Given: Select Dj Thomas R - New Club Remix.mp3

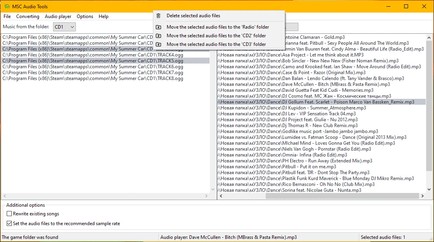Looking at the screenshot, I should [x=322, y=126].
